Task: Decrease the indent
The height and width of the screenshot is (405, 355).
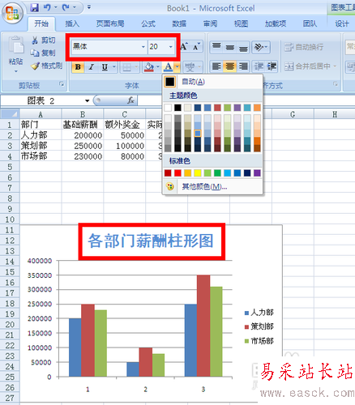Action: [259, 66]
